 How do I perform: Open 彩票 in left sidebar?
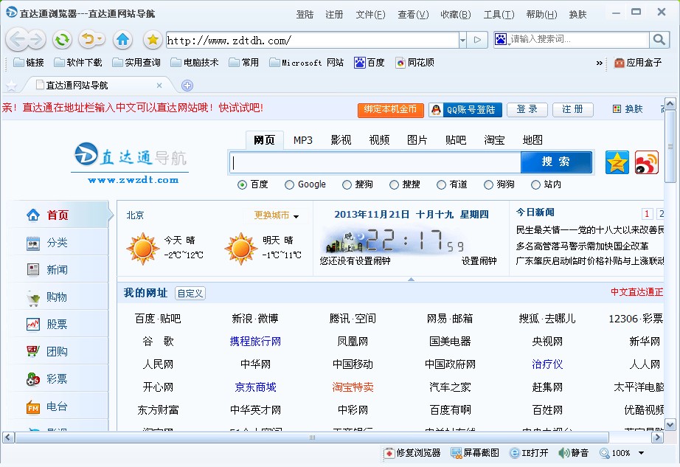(x=57, y=379)
